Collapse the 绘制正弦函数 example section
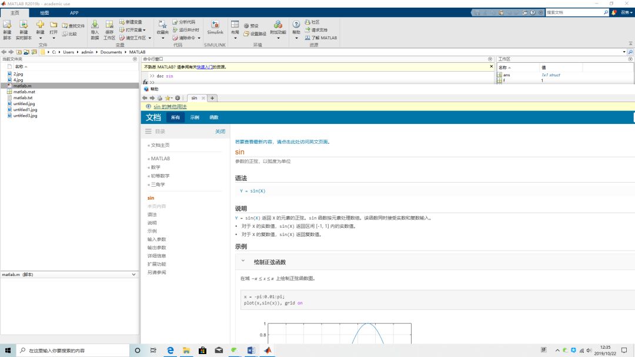This screenshot has height=357, width=635. pos(243,261)
